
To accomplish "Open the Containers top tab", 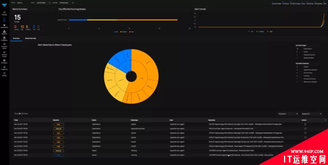I will point(285,3).
